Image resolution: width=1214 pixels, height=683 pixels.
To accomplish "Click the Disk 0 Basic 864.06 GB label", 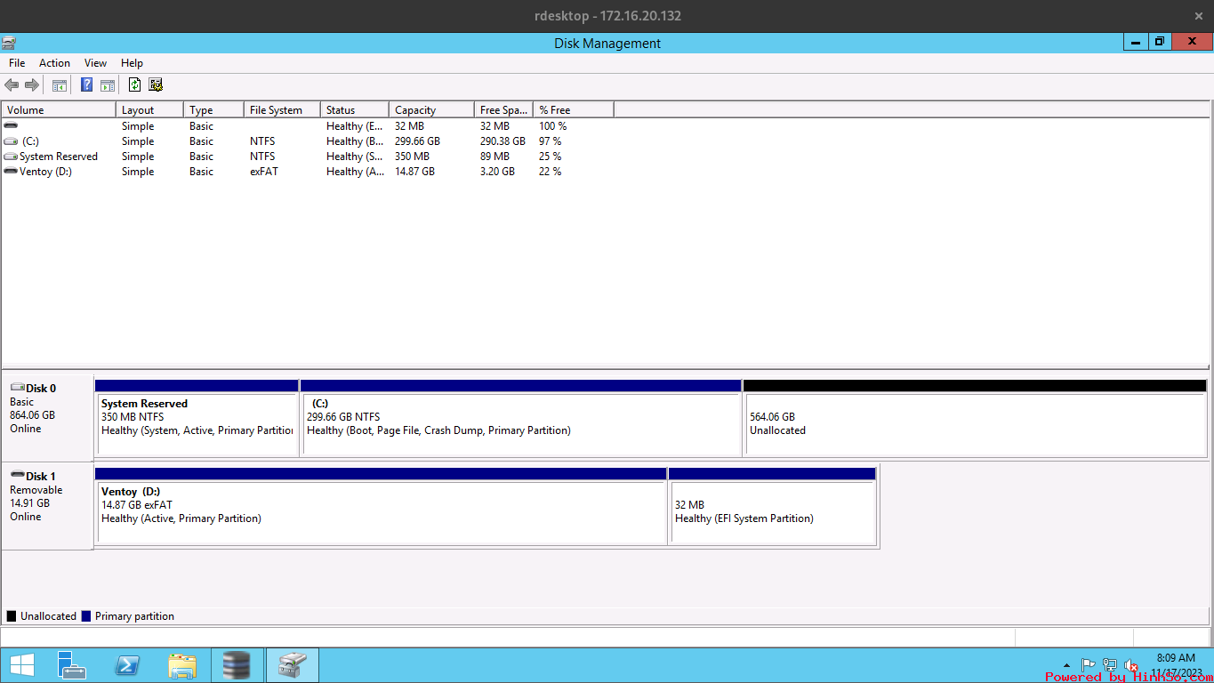I will coord(47,417).
